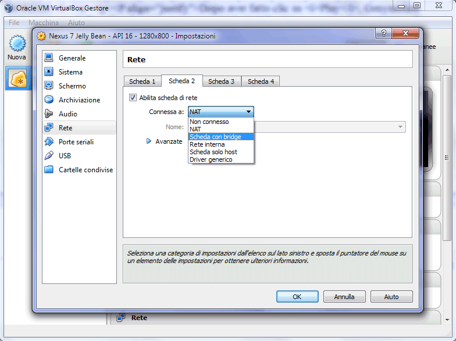Select Scheda solo host option
Screen dimensions: 456x341
[x=221, y=152]
